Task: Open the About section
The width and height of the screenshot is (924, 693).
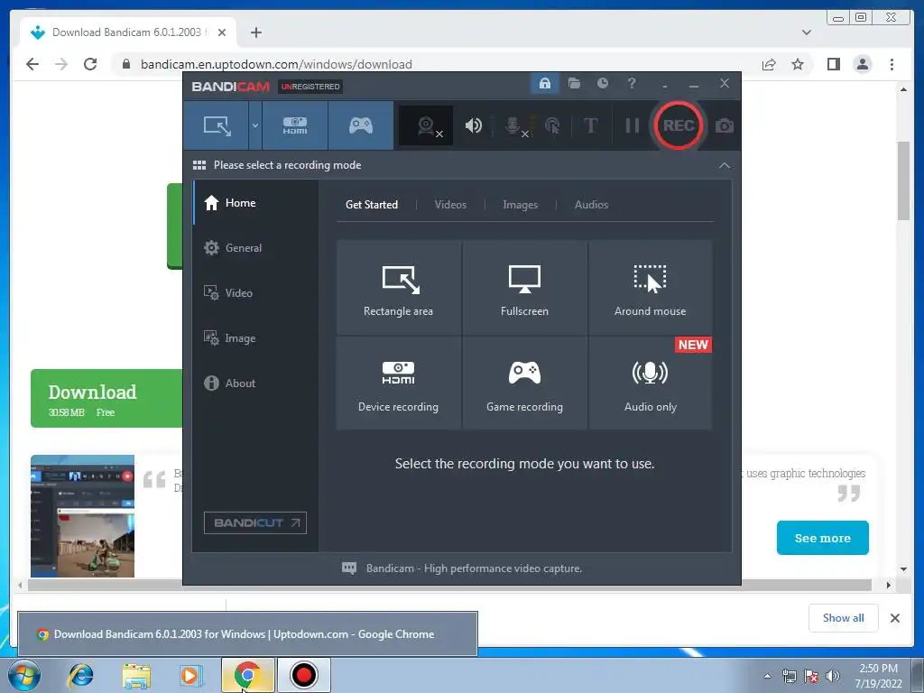Action: tap(255, 383)
